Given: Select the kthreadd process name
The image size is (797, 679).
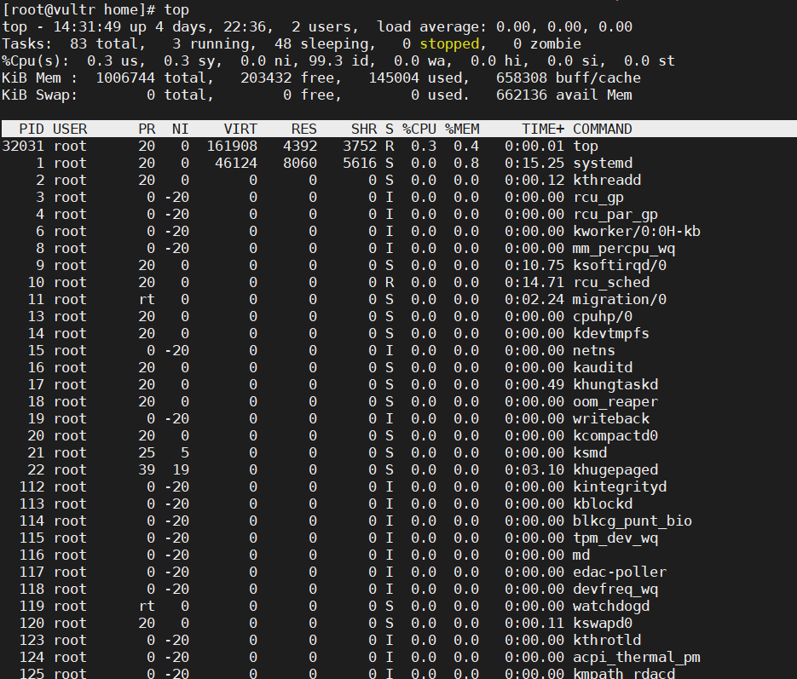Looking at the screenshot, I should (x=606, y=180).
